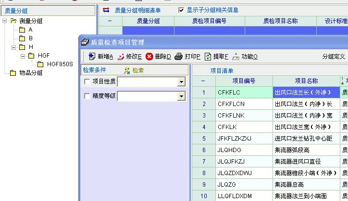Enable the 项目性质 checkbox
This screenshot has height=201, width=348.
point(87,82)
